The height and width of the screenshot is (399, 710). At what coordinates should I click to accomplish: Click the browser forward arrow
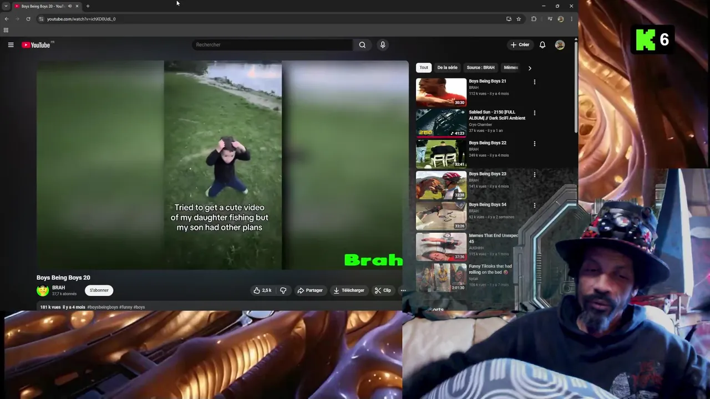click(x=17, y=19)
